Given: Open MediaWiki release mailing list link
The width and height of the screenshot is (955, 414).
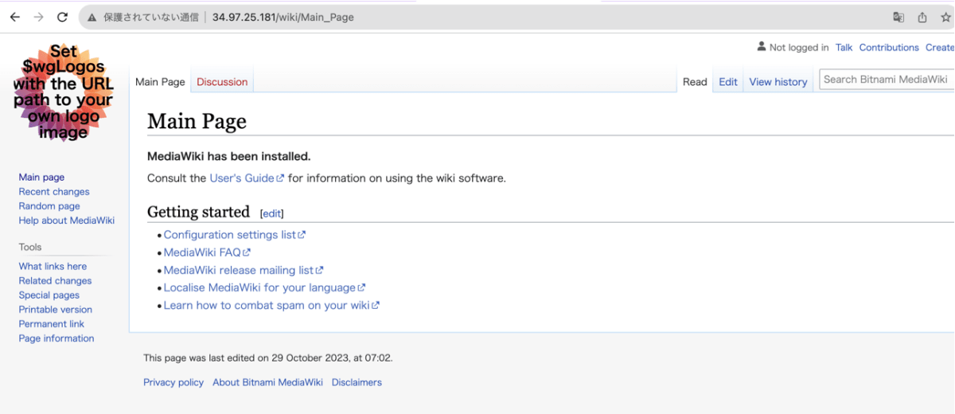Looking at the screenshot, I should point(244,270).
